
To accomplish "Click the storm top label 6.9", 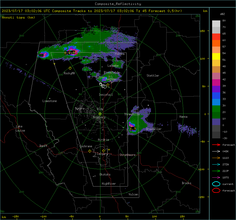I will point(133,129).
